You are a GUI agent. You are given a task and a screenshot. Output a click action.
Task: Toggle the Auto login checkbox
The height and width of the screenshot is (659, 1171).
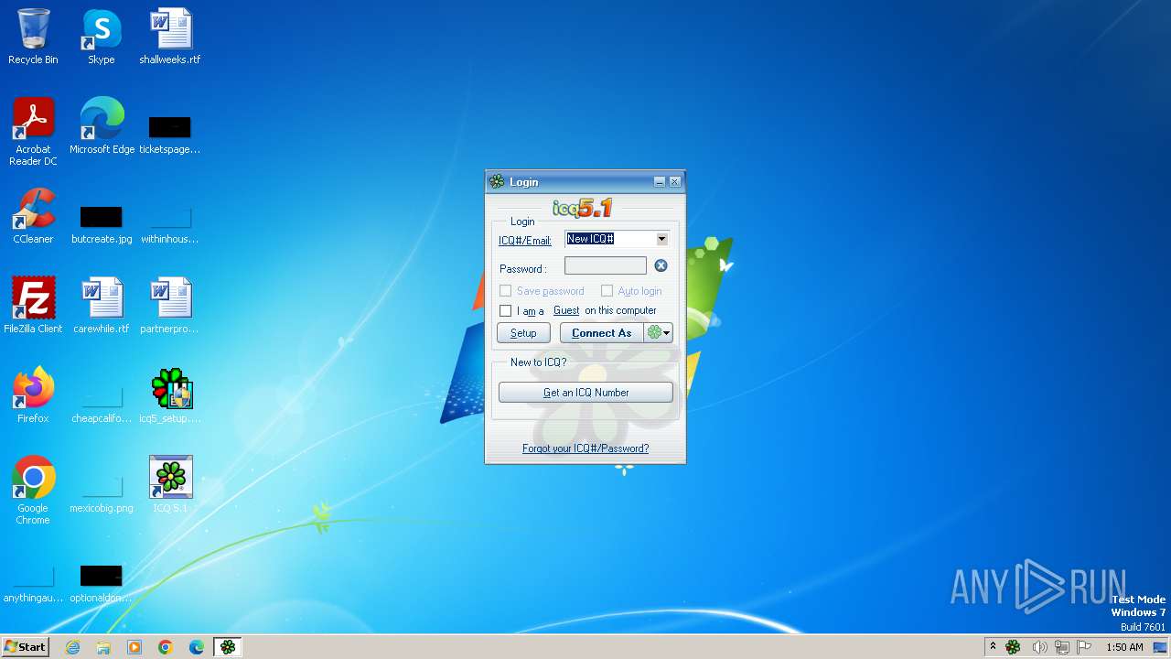click(x=607, y=291)
